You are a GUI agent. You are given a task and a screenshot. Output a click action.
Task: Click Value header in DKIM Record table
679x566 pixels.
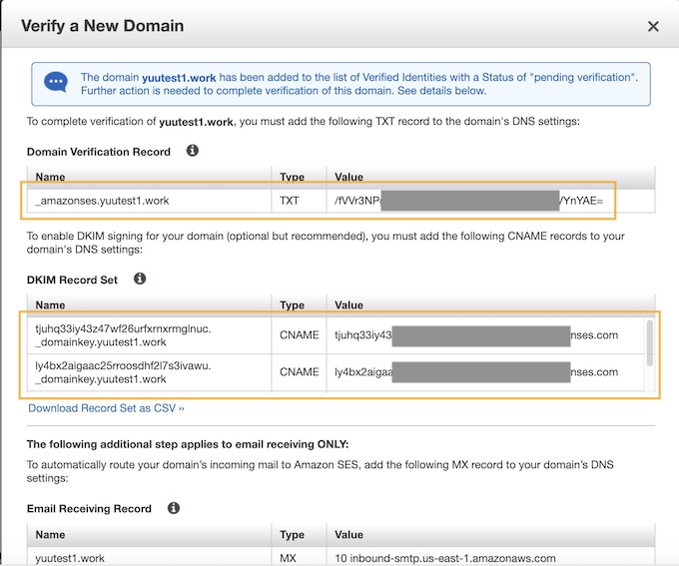point(348,304)
